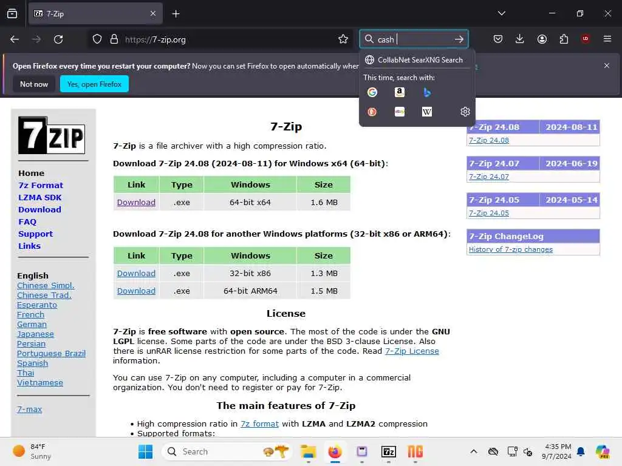View site security lock information
Image resolution: width=622 pixels, height=466 pixels.
114,39
